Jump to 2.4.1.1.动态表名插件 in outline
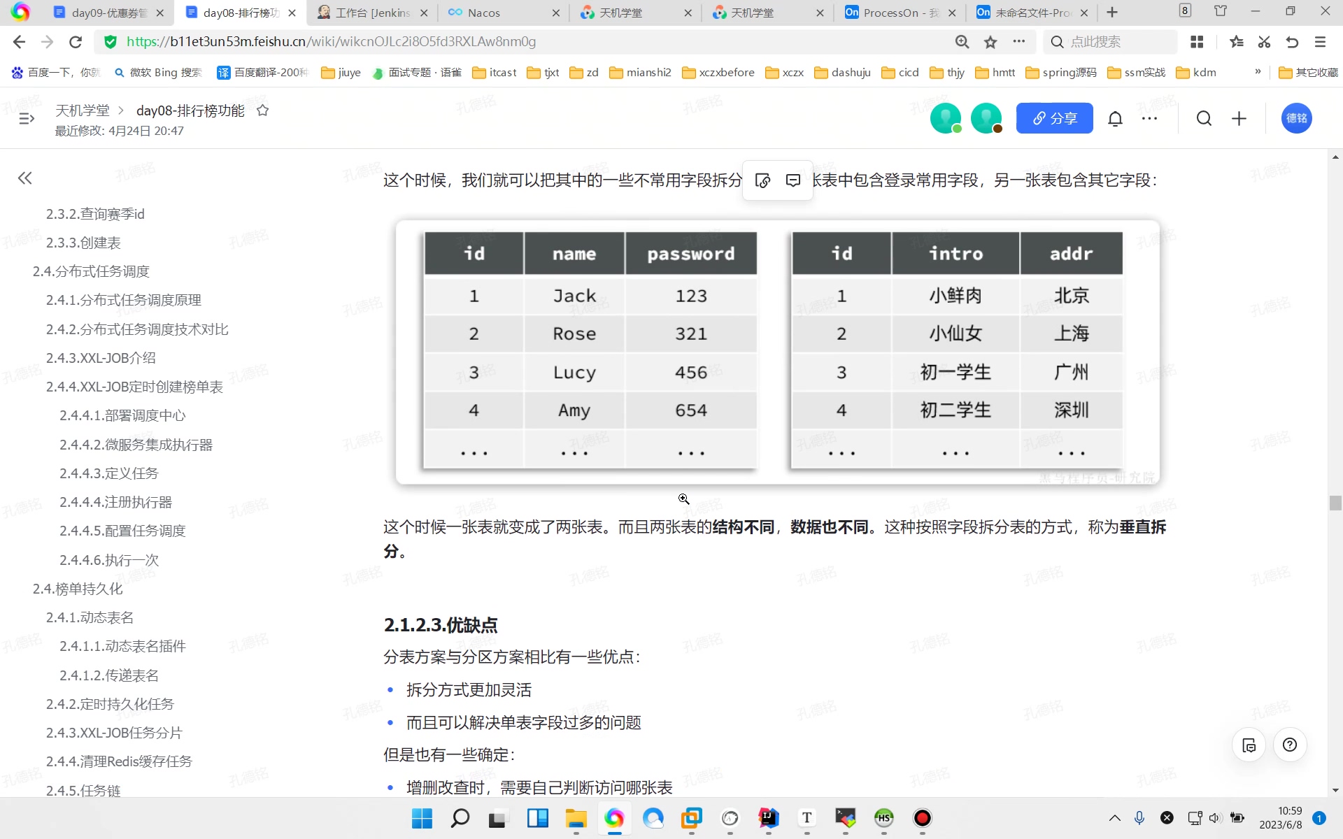This screenshot has width=1343, height=839. coord(122,646)
